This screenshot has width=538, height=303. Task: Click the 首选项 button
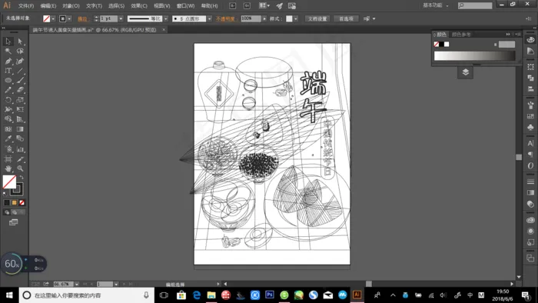(x=346, y=19)
